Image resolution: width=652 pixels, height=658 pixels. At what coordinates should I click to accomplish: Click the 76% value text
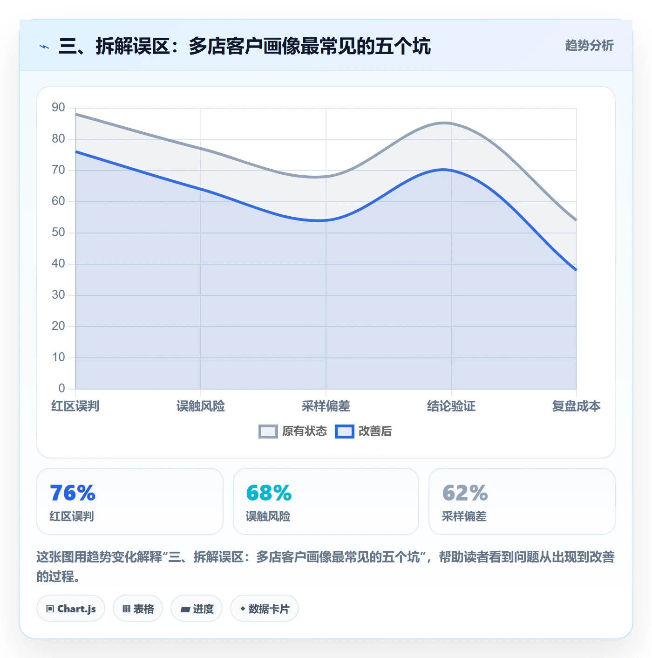tap(73, 493)
